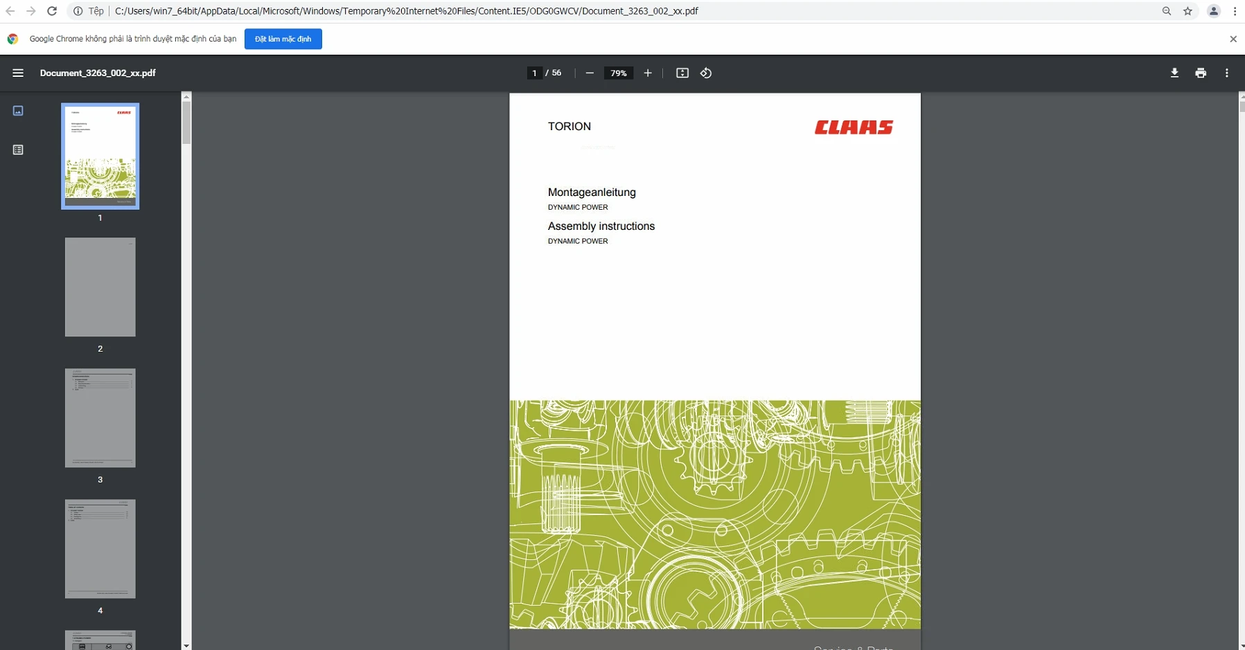Show document outline view in sidebar
Screen dimensions: 1245x650
point(18,150)
